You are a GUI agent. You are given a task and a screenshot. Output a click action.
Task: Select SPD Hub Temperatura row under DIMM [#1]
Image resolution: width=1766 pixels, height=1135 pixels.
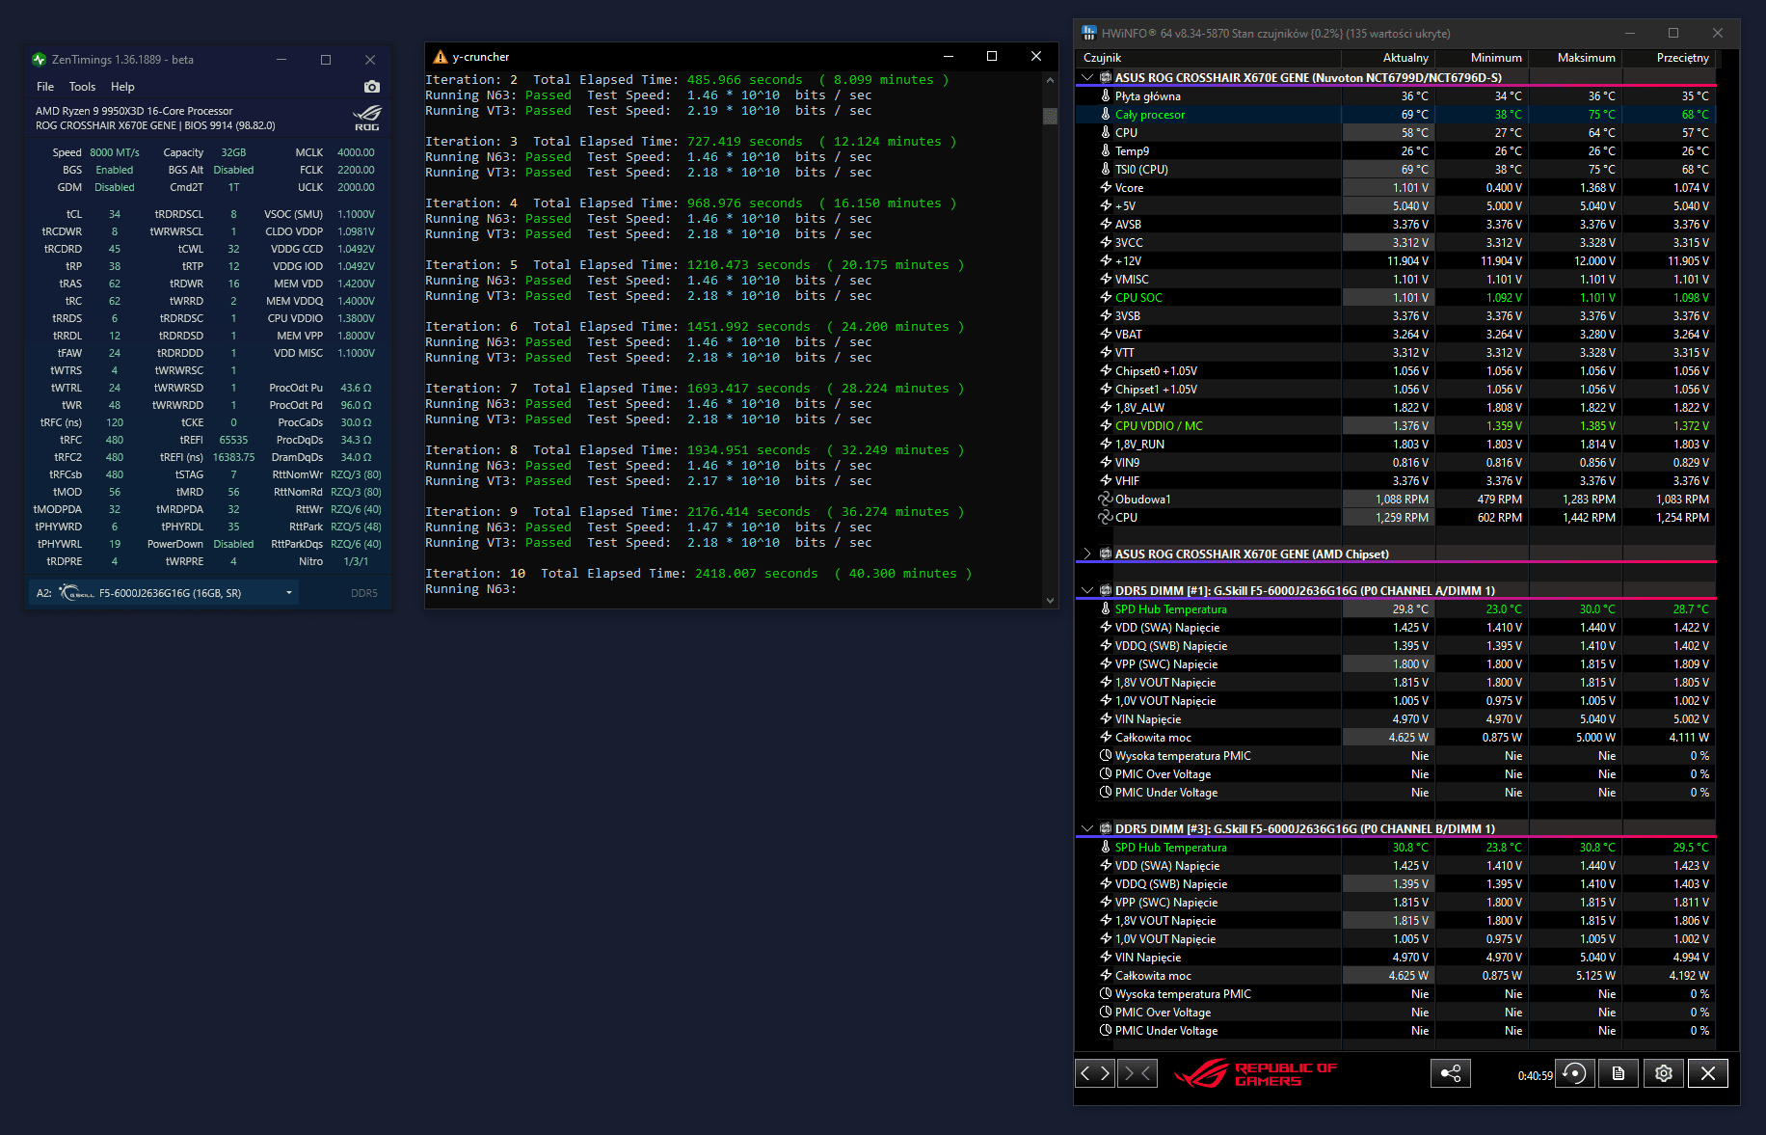click(x=1396, y=609)
